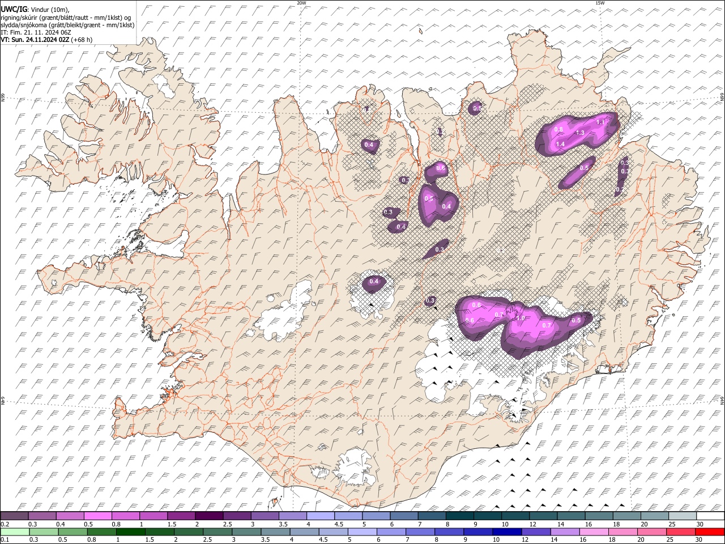Select the 0.2 dark mauve swatch, top legend row
The image size is (725, 544).
point(15,516)
